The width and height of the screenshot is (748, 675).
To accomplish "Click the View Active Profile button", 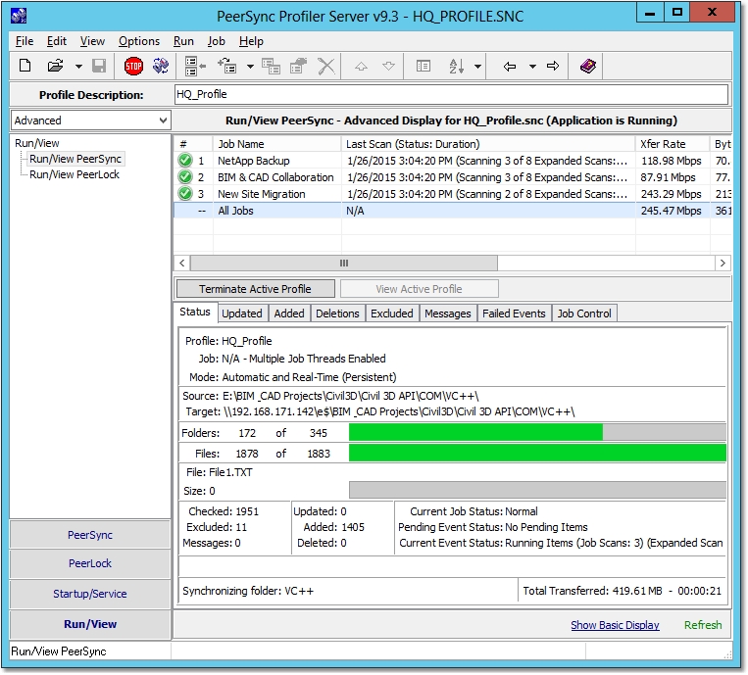I will click(419, 289).
